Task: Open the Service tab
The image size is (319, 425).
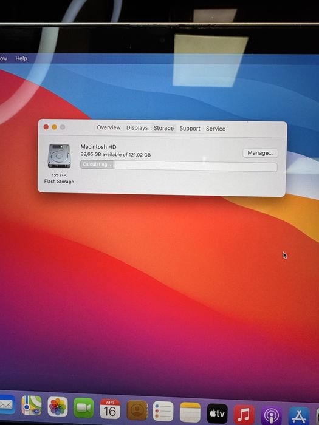Action: coord(215,129)
